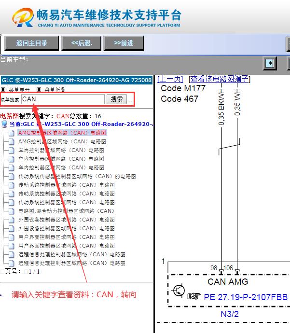The width and height of the screenshot is (290, 333).
Task: Open the non-highlighted AMG控制器区域网络 (CAN) 电路图 item
Action: pos(62,142)
